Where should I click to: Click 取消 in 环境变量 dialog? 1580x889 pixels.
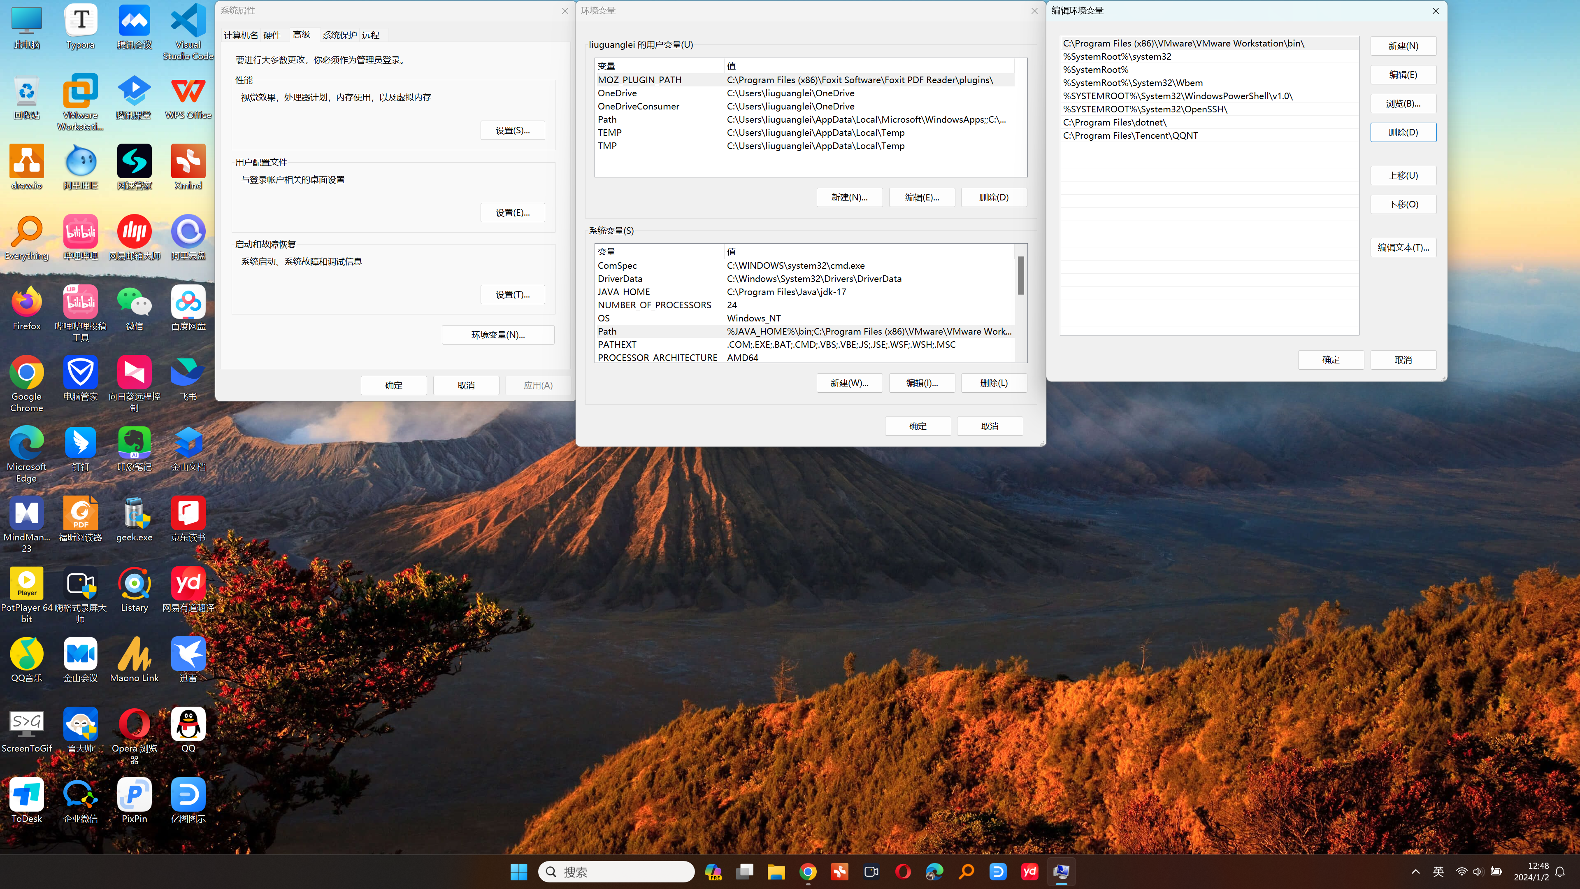[x=989, y=426]
